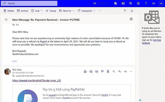Screen dimensions: 165x102
Task: Print the IRIS HALL message
Action: coord(85,71)
